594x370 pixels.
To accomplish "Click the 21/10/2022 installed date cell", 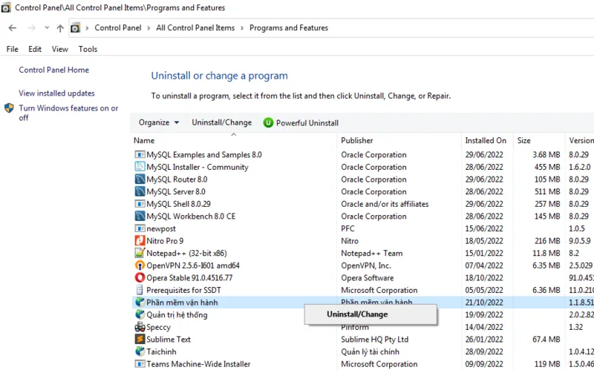I will pos(484,303).
